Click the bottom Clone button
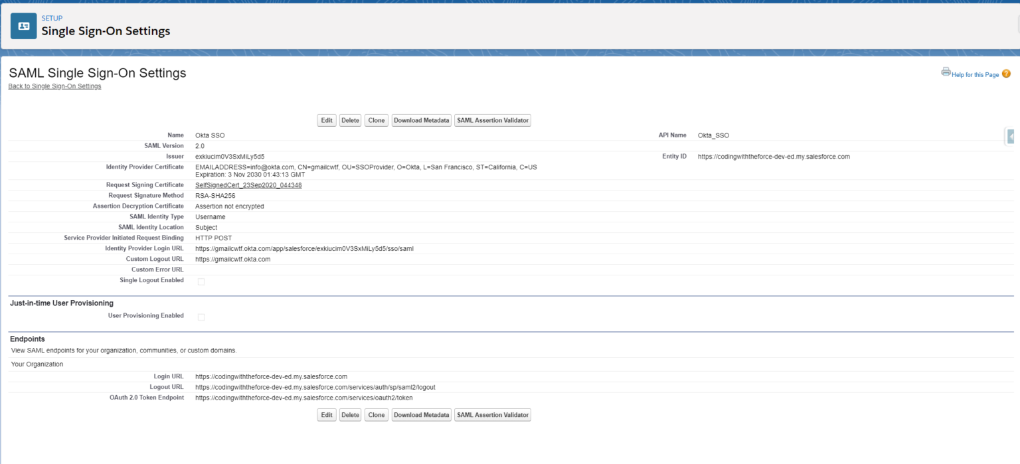Viewport: 1020px width, 464px height. 376,414
